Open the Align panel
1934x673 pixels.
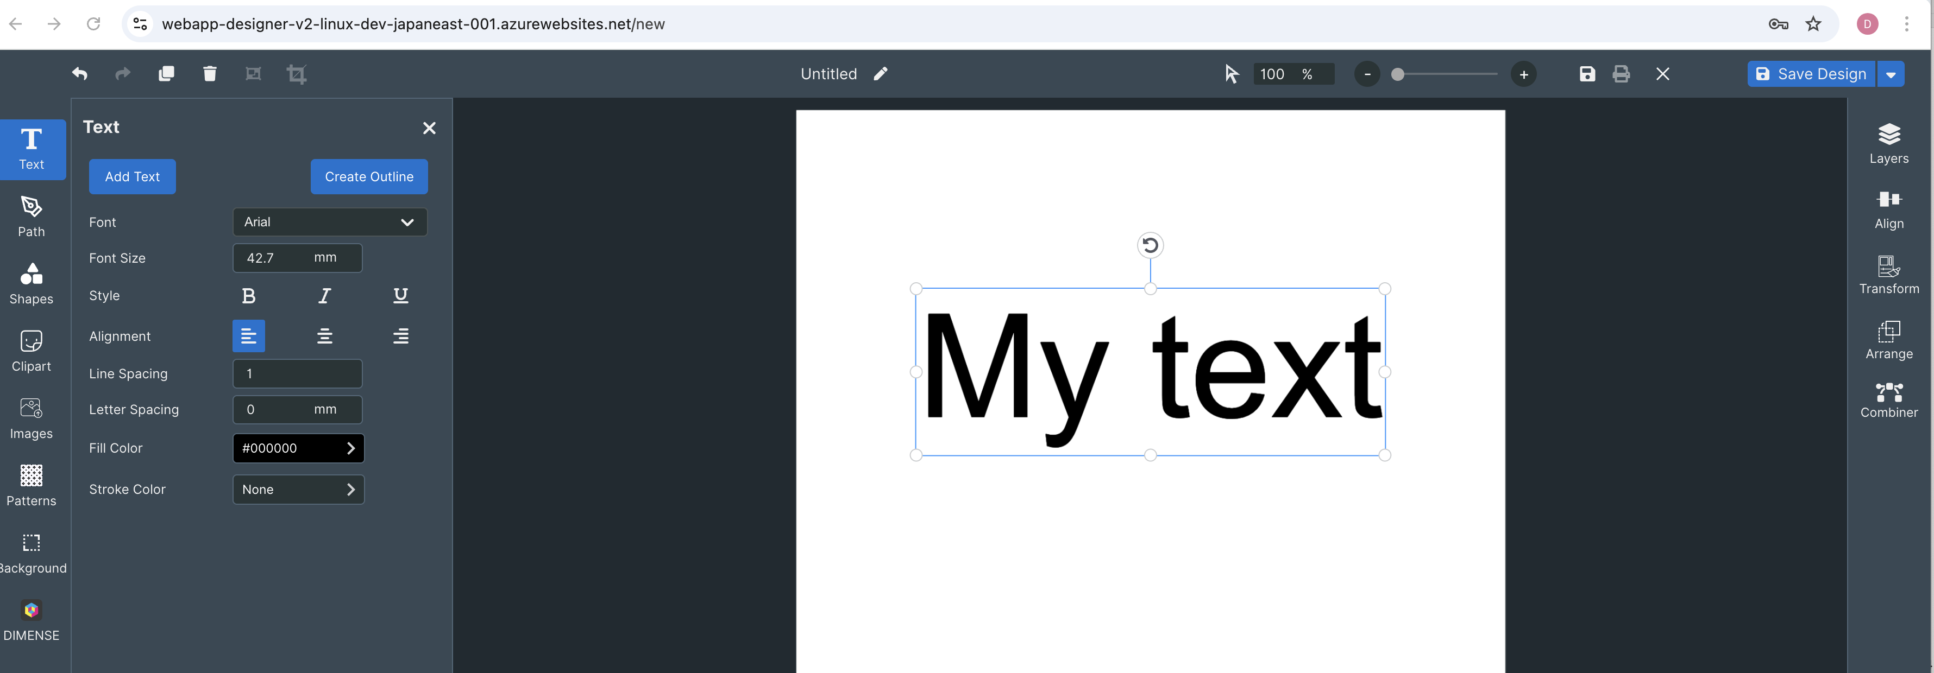(x=1889, y=209)
